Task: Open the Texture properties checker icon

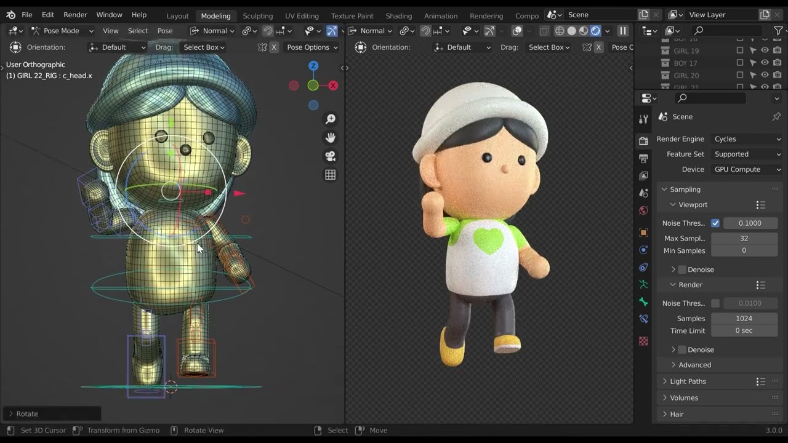Action: point(643,341)
